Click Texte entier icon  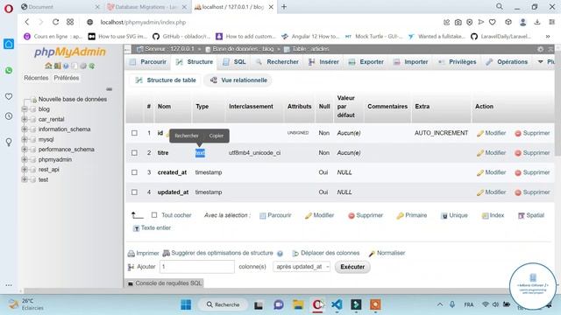click(136, 228)
